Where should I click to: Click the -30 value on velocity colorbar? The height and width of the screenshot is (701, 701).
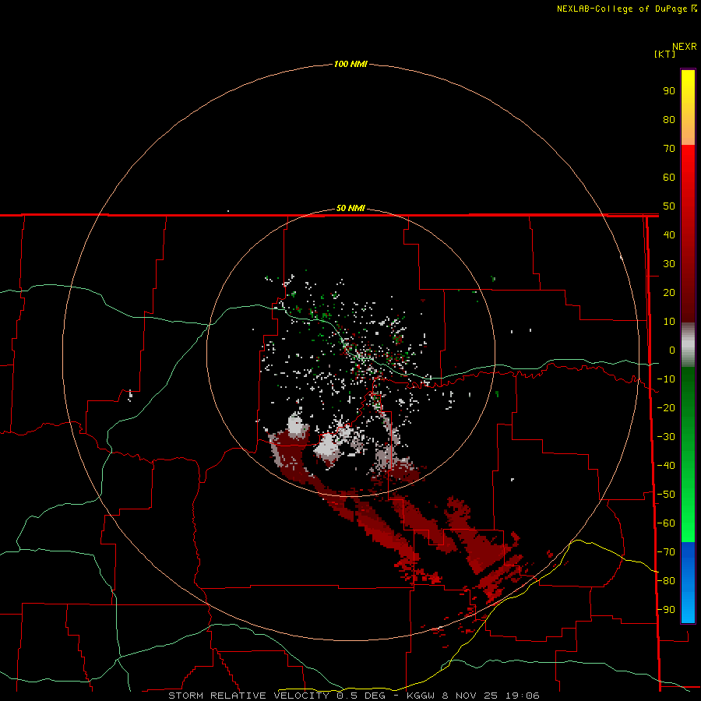click(x=666, y=437)
